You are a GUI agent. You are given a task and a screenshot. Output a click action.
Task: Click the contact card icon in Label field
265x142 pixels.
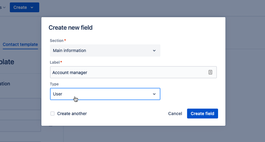point(210,72)
